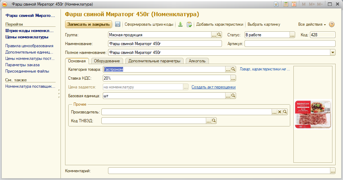343x180 pixels.
Task: Click Создать акт переоценки link
Action: pyautogui.click(x=214, y=87)
